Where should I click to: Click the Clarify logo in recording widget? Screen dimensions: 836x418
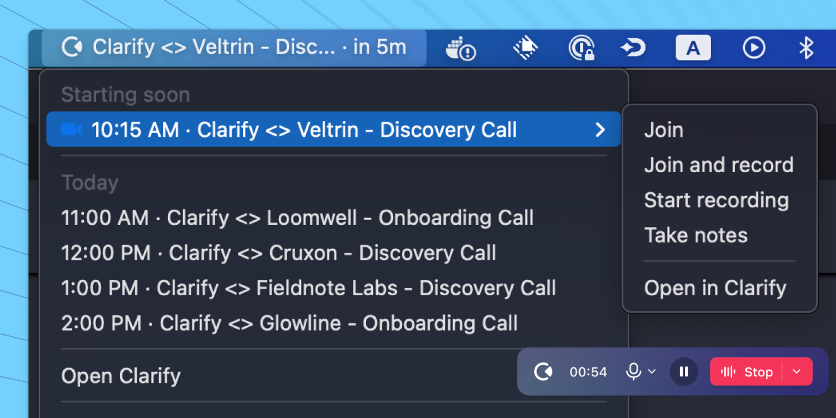coord(543,372)
